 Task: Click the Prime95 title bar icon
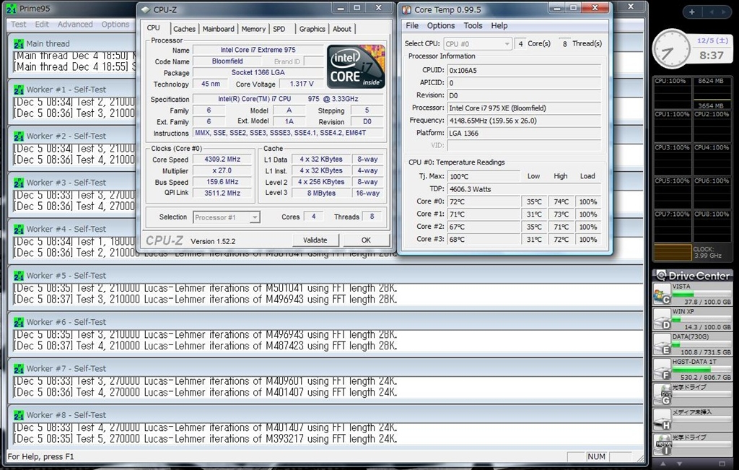(12, 8)
